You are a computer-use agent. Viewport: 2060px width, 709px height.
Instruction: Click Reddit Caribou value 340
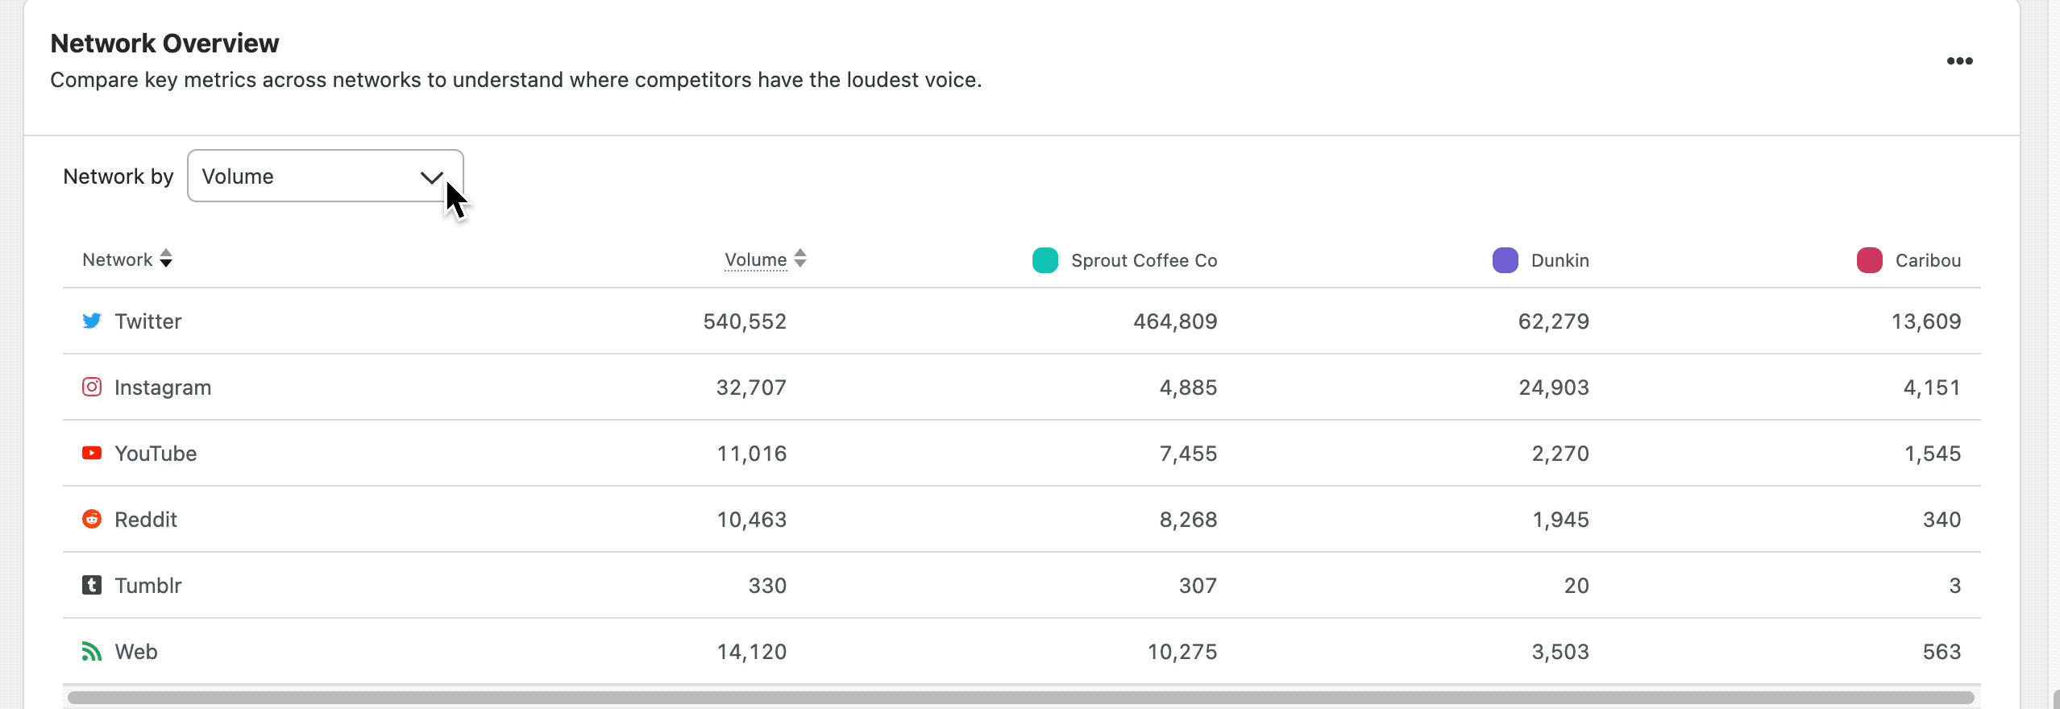pos(1942,520)
